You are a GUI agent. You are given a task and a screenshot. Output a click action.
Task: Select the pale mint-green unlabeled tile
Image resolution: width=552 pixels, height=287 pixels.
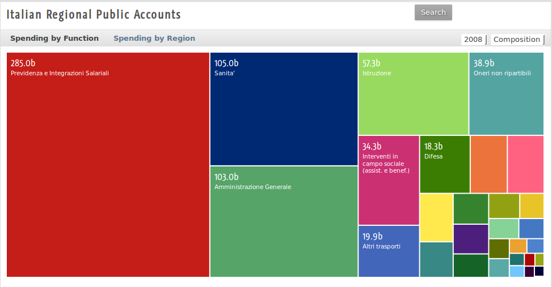tap(503, 229)
